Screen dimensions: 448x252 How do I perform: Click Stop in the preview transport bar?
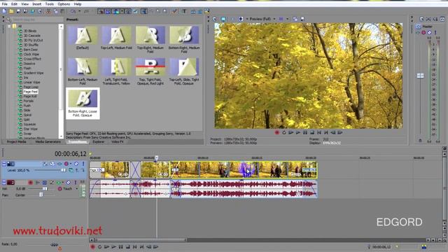312,132
